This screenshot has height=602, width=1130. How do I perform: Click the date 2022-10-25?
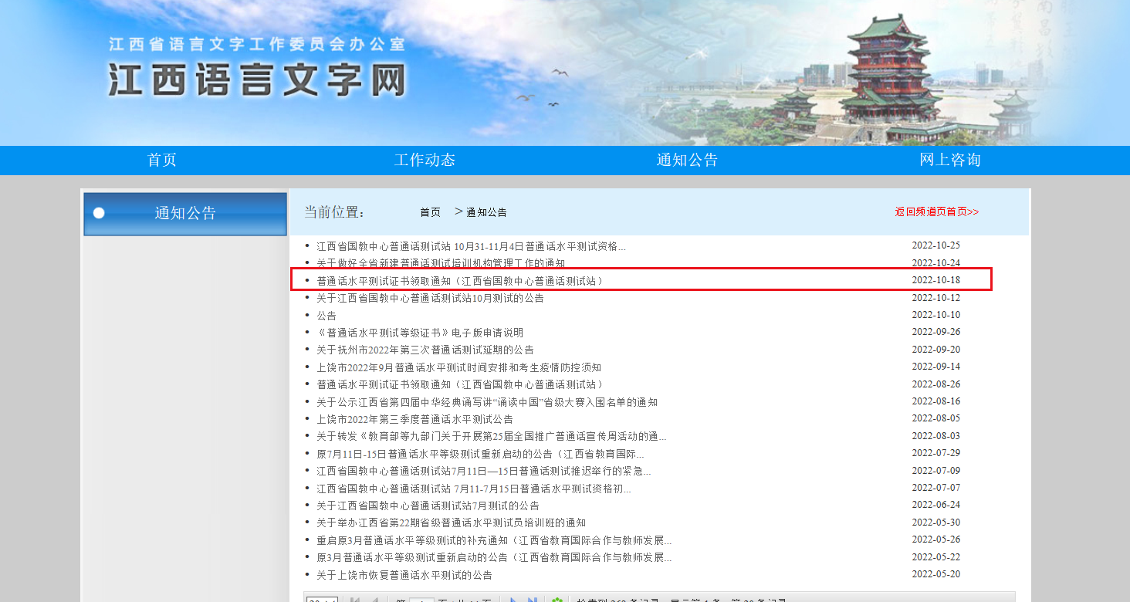(935, 245)
